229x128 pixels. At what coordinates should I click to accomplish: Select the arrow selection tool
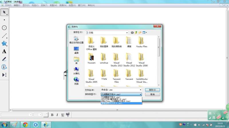[4, 12]
